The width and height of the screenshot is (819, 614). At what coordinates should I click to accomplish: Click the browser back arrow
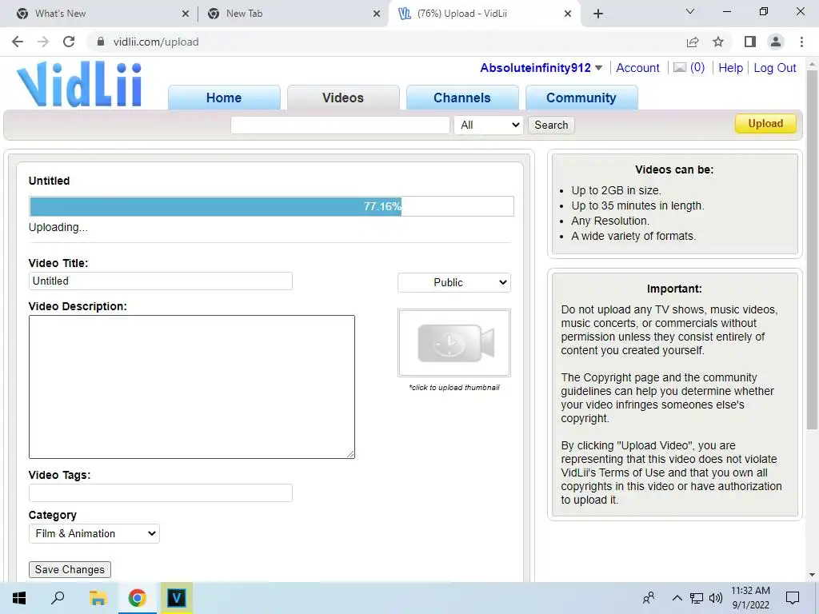[18, 42]
